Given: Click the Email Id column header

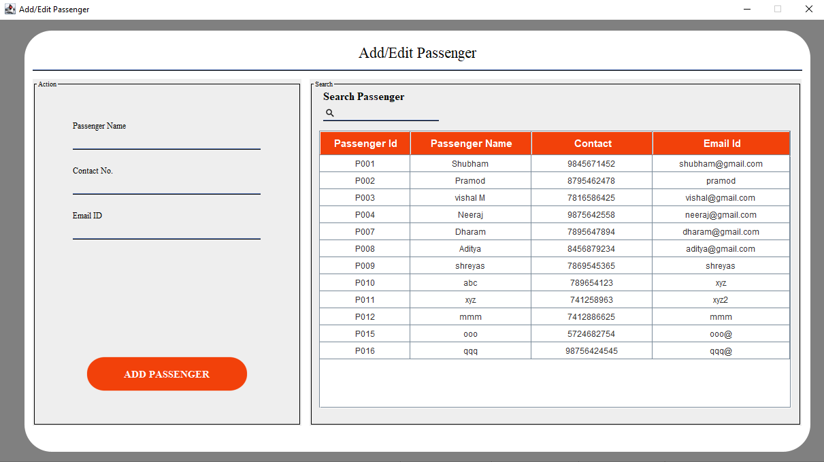Looking at the screenshot, I should [x=721, y=144].
